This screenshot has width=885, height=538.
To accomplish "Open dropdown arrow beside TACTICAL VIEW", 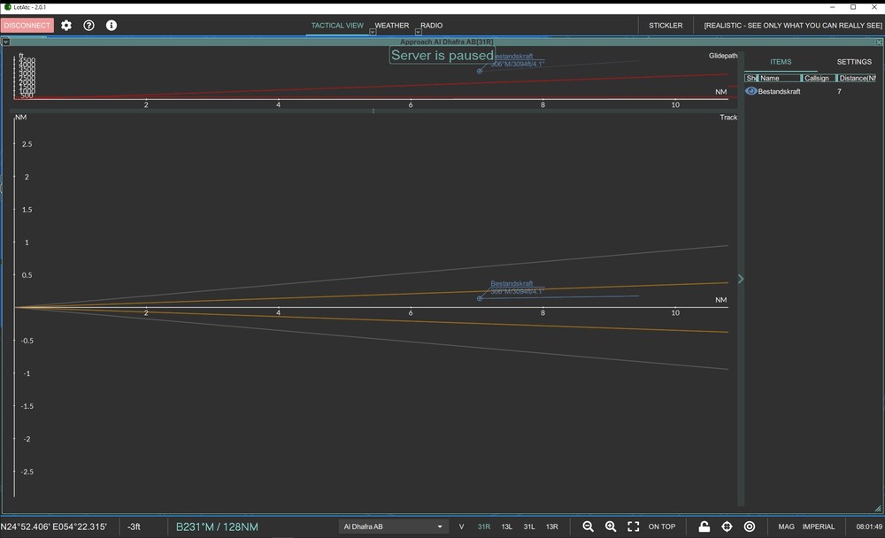I will 373,32.
